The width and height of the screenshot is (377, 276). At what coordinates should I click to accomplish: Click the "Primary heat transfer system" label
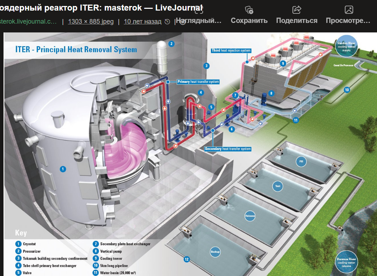click(x=198, y=82)
